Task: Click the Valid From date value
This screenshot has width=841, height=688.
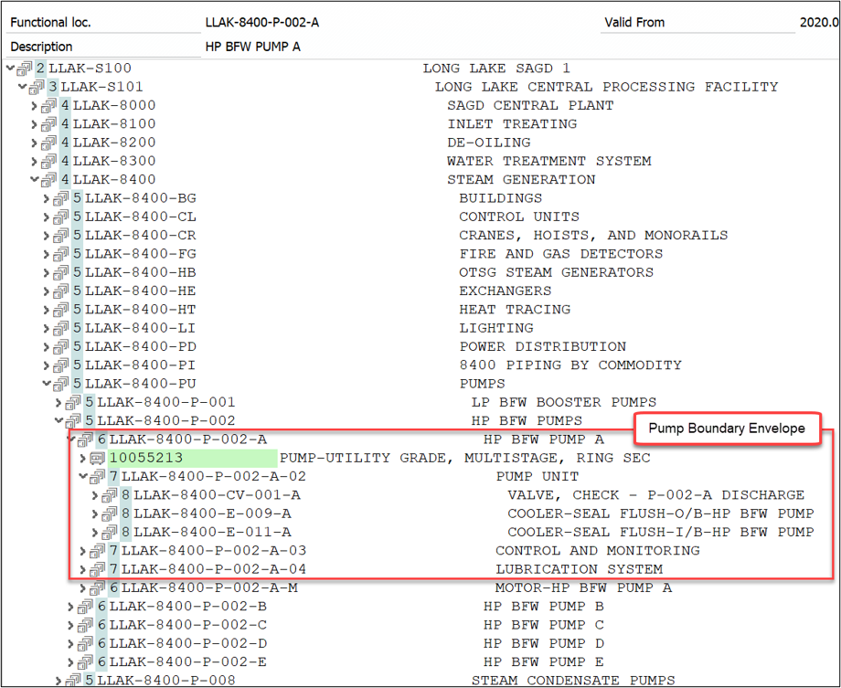Action: pos(819,23)
